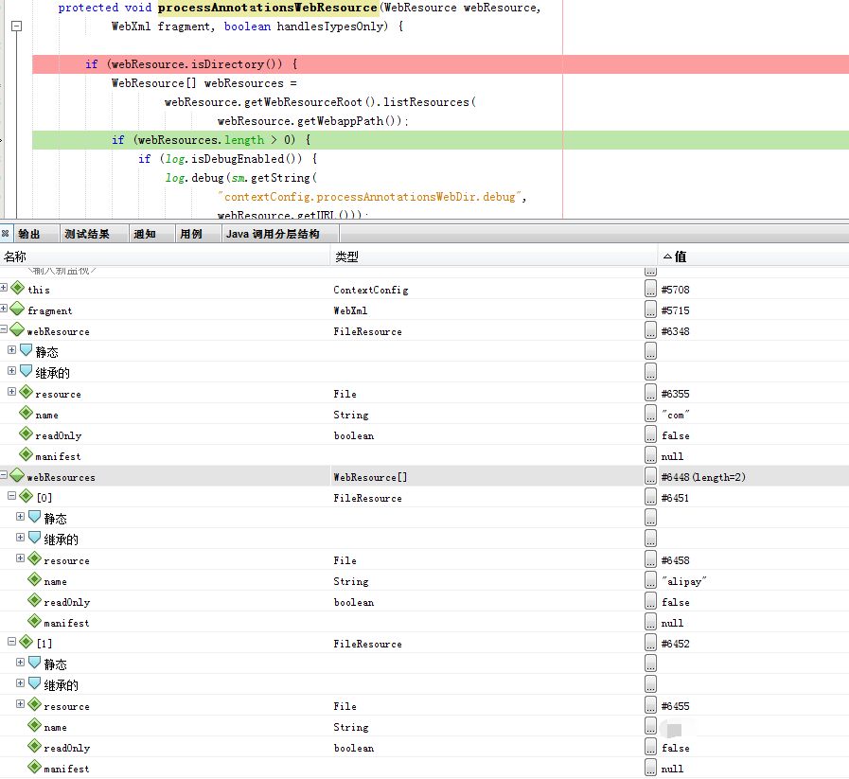Image resolution: width=849 pixels, height=779 pixels.
Task: Sort by 值 column header
Action: (x=753, y=257)
